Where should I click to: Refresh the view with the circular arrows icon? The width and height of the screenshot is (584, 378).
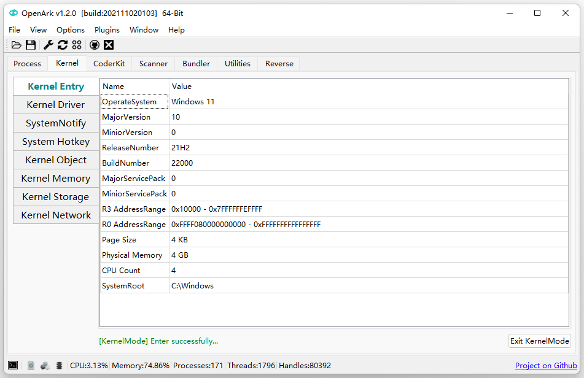point(62,44)
